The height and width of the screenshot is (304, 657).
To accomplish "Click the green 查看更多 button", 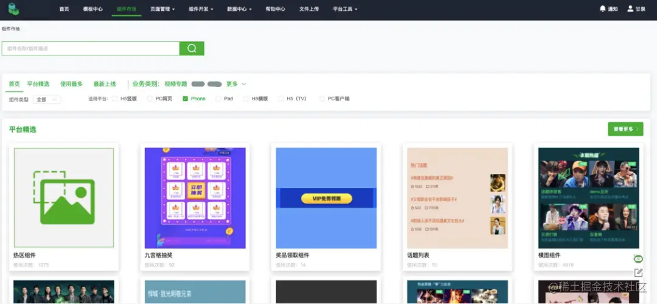I will (x=625, y=129).
